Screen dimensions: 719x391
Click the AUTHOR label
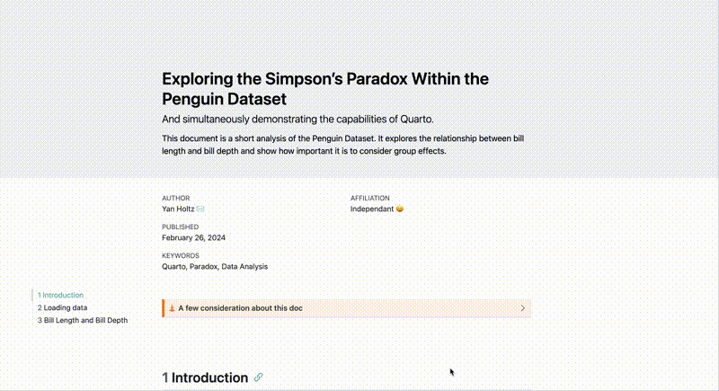point(176,198)
